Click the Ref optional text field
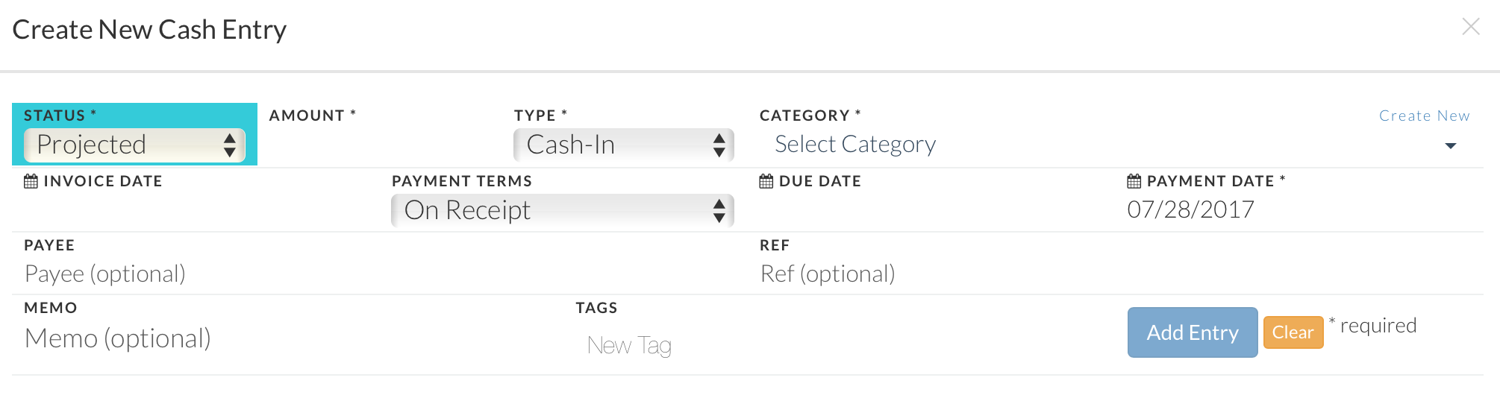The image size is (1500, 401). (1119, 274)
